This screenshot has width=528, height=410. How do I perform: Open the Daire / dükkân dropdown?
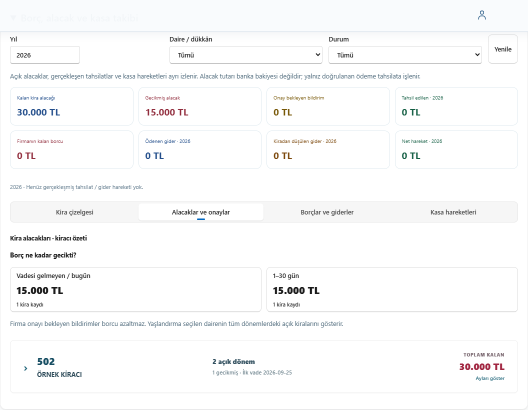pos(246,55)
